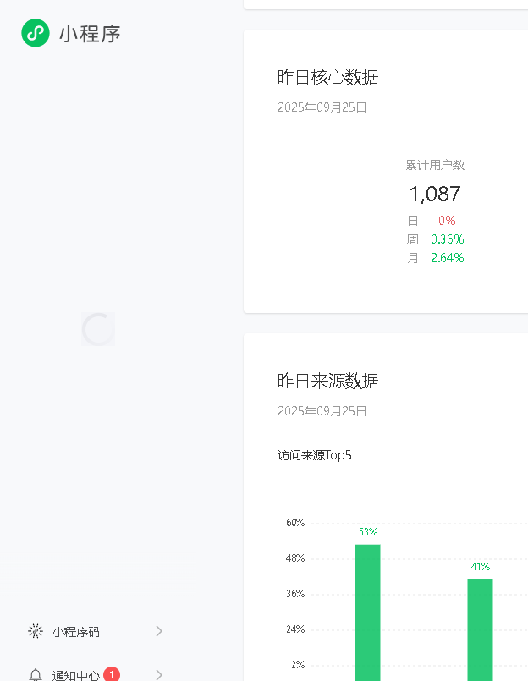Click the 通知中心 bell icon
Image resolution: width=528 pixels, height=681 pixels.
(36, 675)
